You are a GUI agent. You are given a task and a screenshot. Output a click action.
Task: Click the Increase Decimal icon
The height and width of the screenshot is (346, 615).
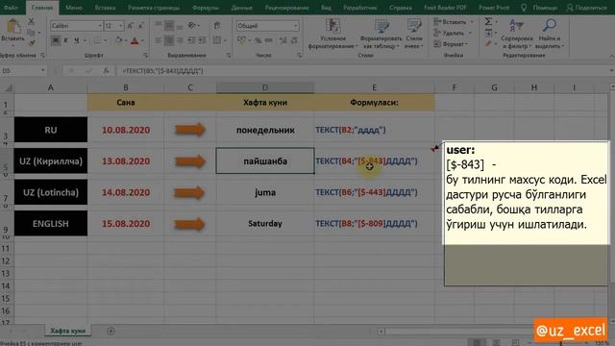(283, 40)
